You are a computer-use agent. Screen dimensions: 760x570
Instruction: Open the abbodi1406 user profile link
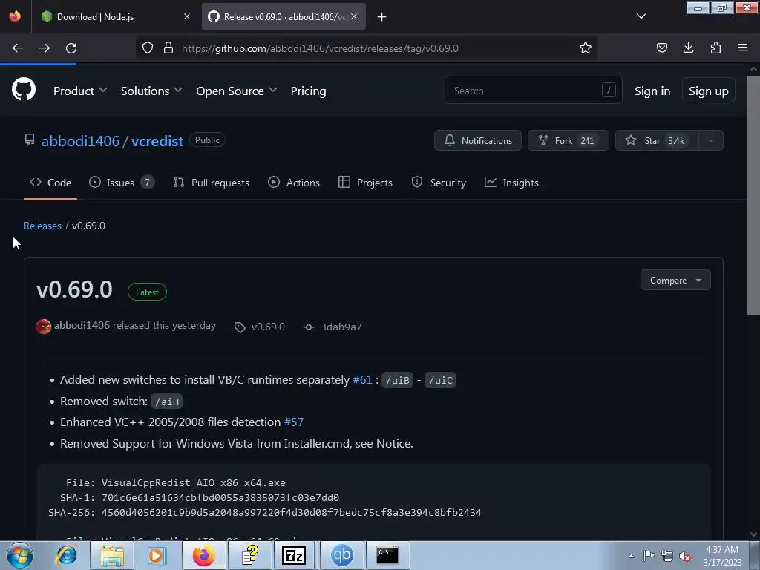pyautogui.click(x=80, y=141)
